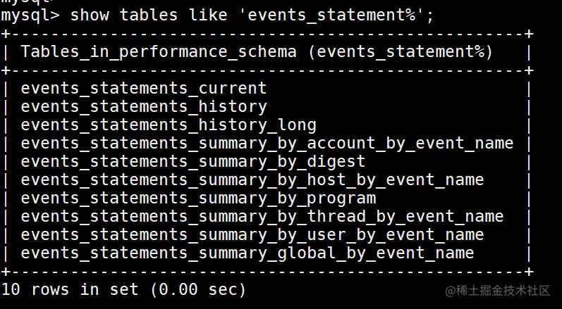Click events_statements_history_long table name
This screenshot has height=309, width=562.
tap(169, 125)
